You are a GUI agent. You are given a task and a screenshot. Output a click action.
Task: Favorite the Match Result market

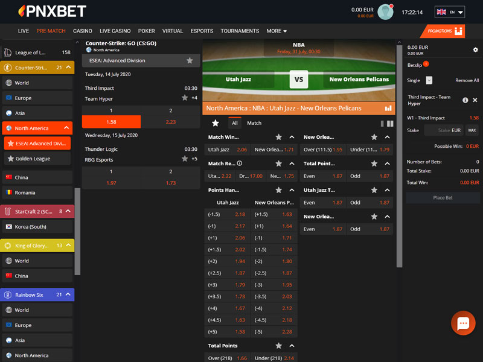(278, 164)
